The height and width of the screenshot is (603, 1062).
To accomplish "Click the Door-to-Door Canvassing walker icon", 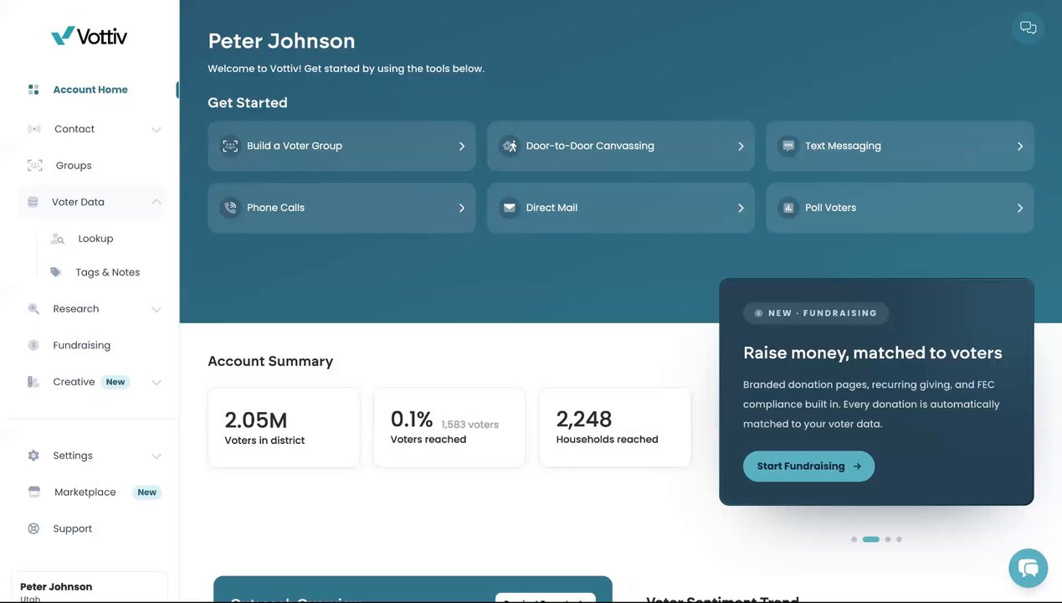I will [x=509, y=146].
